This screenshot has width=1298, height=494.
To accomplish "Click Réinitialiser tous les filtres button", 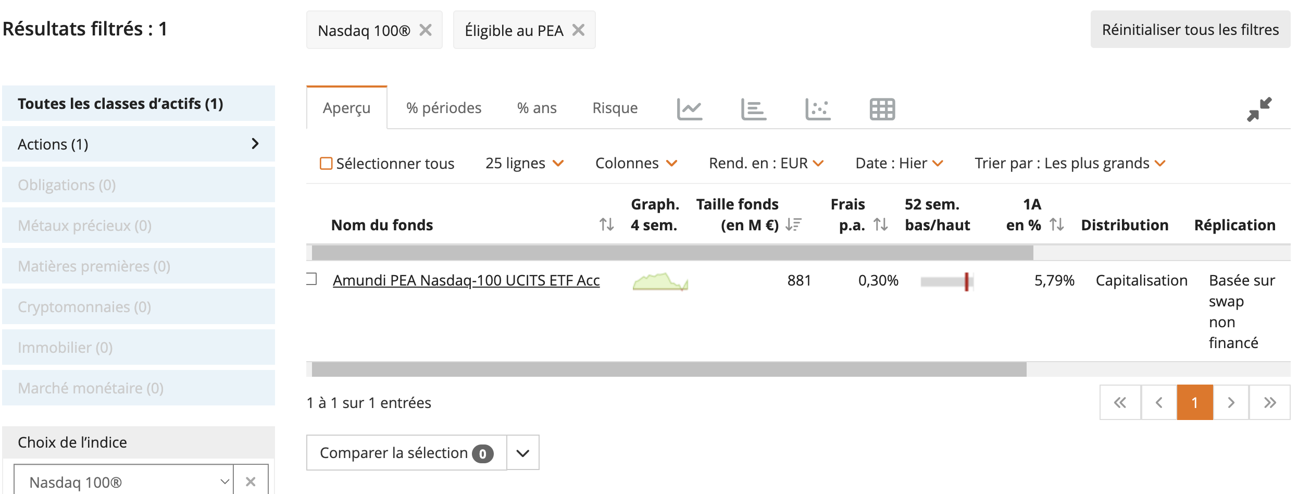I will 1190,30.
